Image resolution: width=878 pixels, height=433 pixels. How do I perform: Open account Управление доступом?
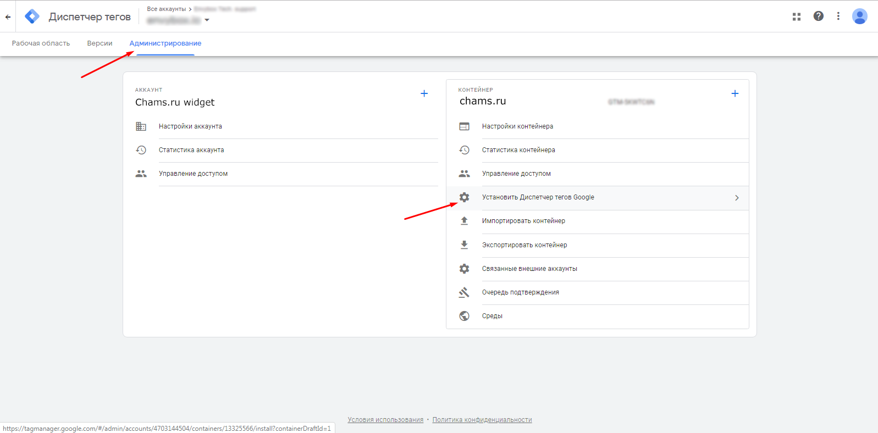pyautogui.click(x=193, y=174)
